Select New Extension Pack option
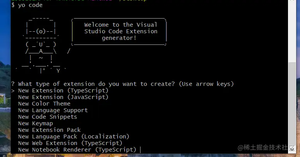The image size is (300, 157). coord(49,130)
